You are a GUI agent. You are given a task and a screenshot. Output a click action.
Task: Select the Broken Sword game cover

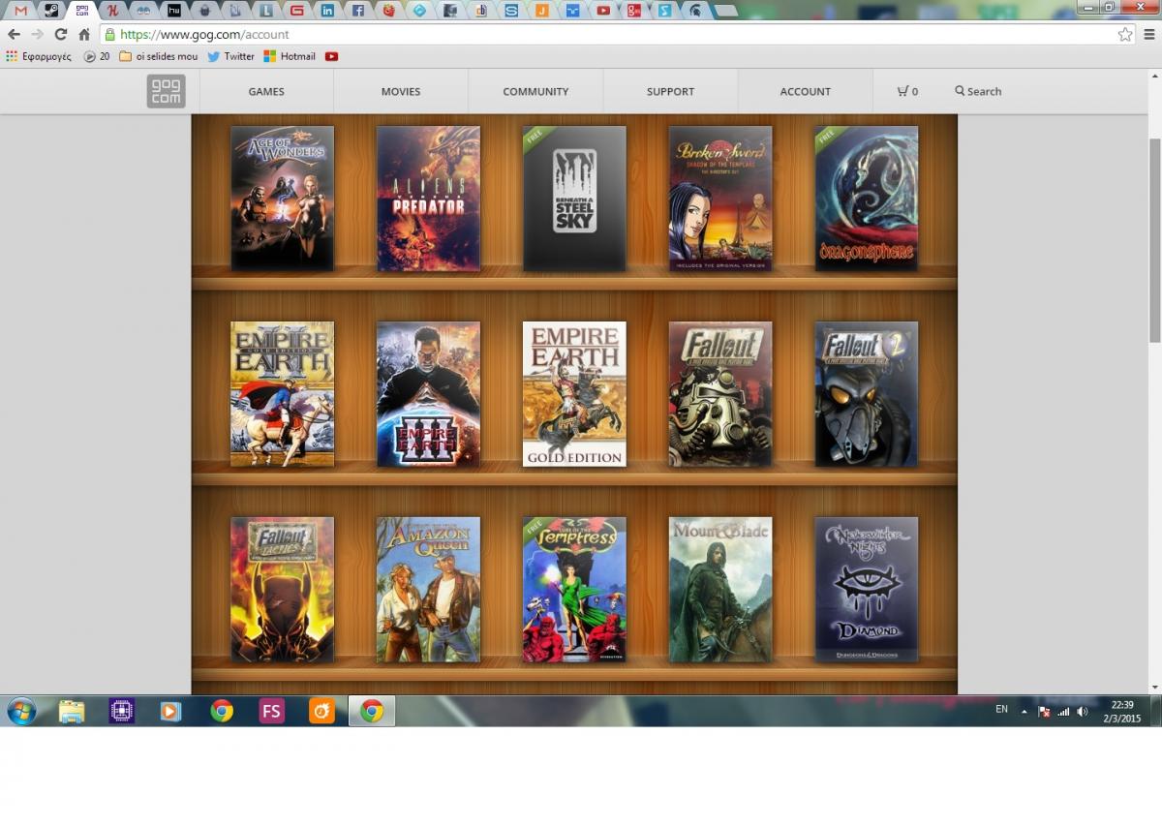(720, 199)
